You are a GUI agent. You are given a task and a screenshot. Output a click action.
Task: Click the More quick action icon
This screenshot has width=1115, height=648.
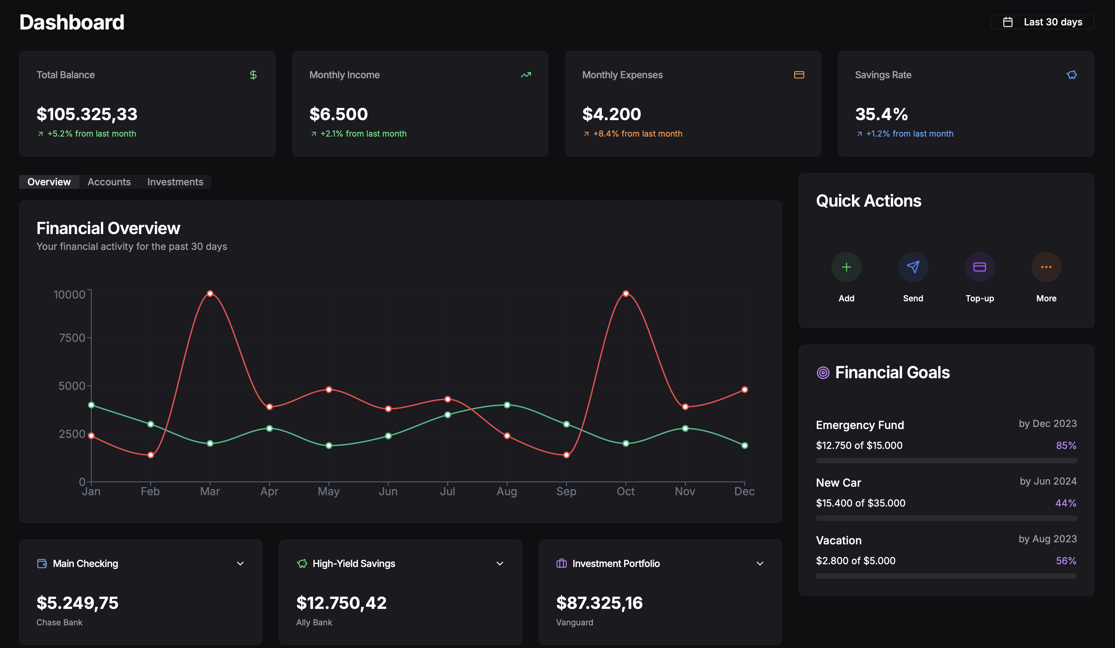point(1046,267)
